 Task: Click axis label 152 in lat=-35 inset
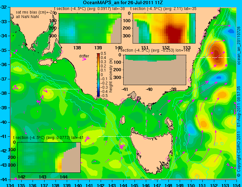[x=166, y=48]
